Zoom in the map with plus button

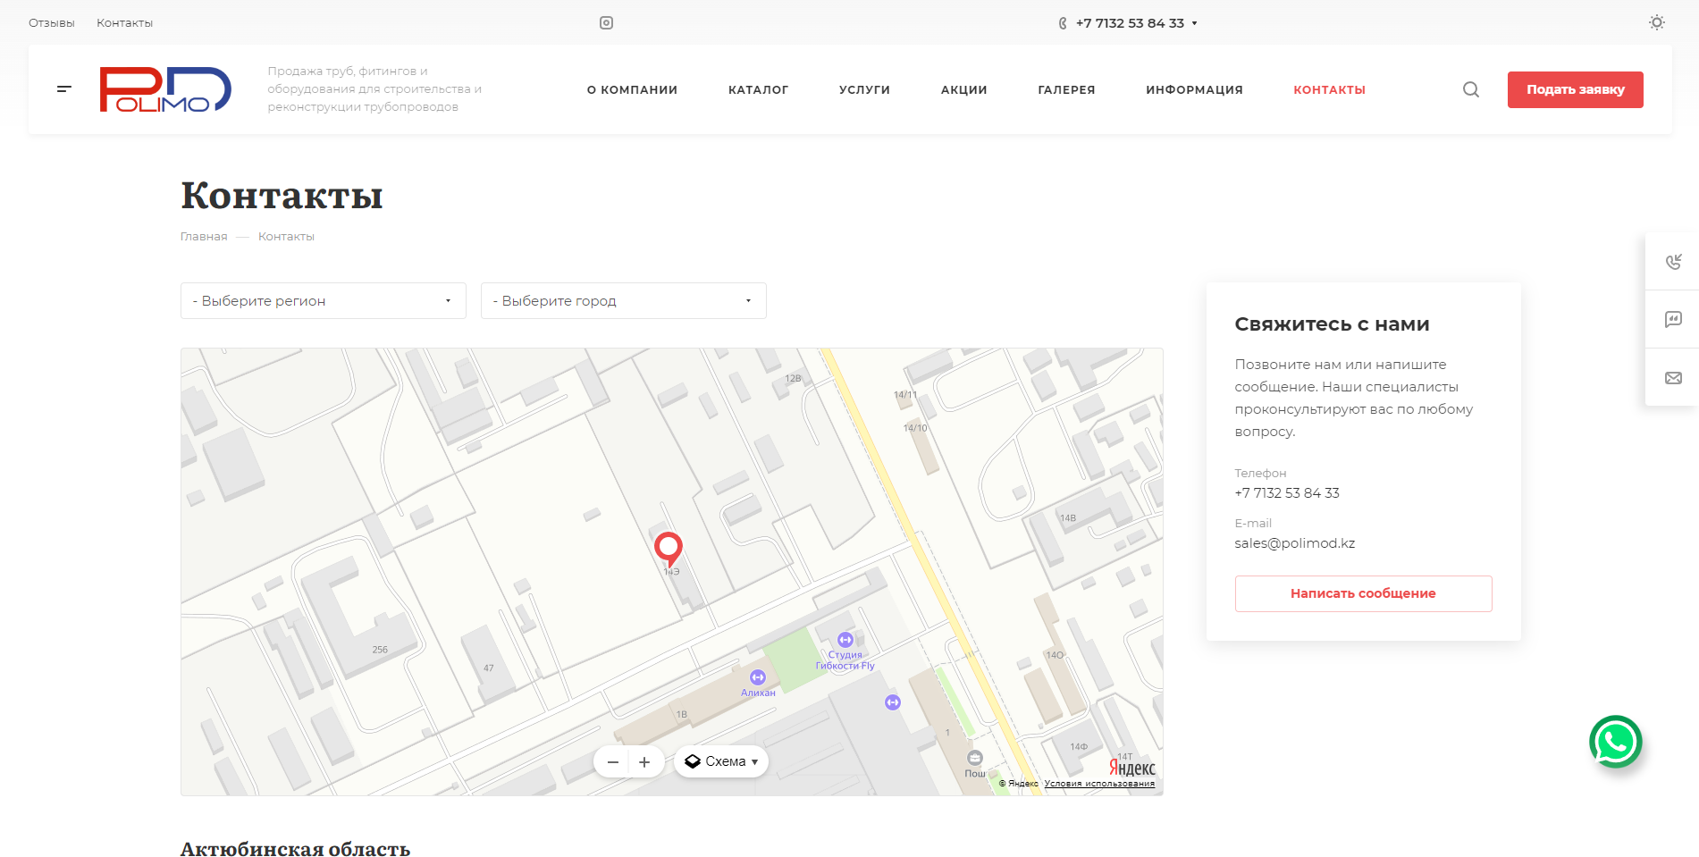click(644, 762)
